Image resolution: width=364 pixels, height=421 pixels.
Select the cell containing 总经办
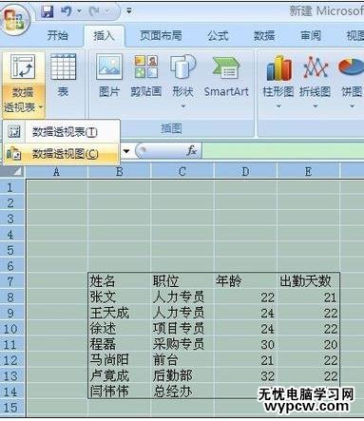pos(182,392)
